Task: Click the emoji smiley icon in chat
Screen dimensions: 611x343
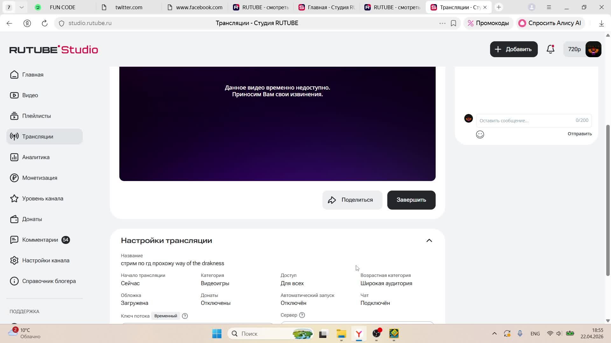Action: click(480, 135)
